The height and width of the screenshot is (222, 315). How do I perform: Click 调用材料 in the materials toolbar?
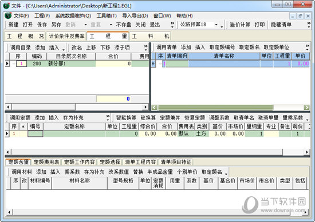click(x=22, y=172)
